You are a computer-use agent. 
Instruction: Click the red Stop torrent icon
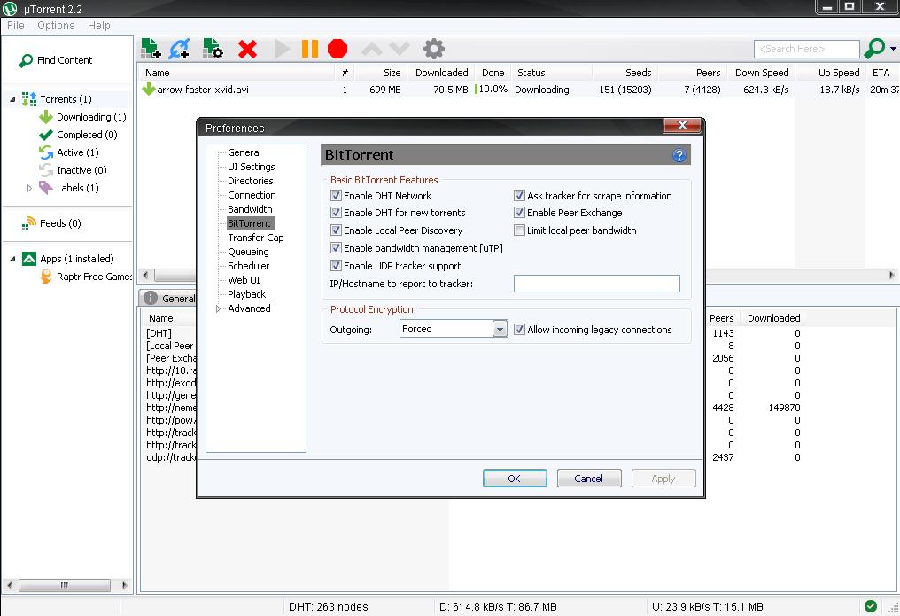(337, 49)
